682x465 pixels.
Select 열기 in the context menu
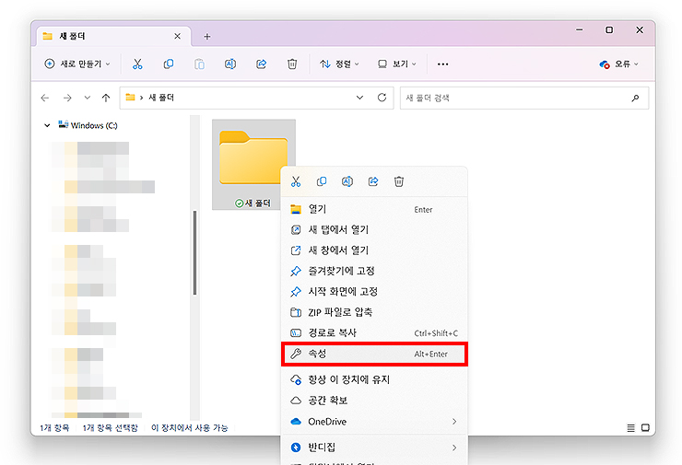374,209
